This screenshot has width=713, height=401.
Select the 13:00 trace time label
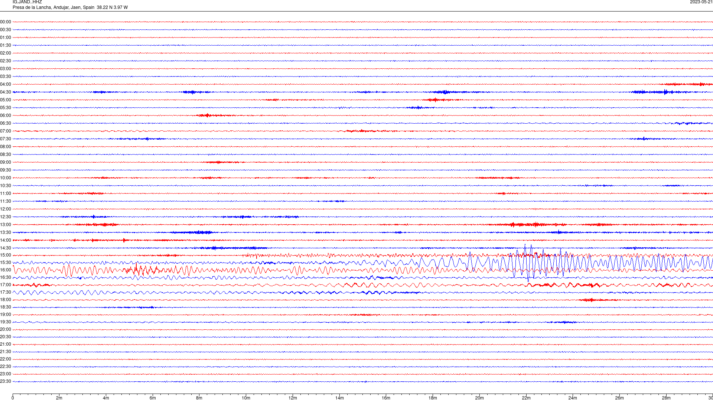pos(6,225)
